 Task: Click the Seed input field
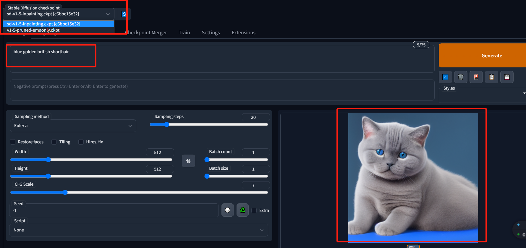tap(114, 210)
